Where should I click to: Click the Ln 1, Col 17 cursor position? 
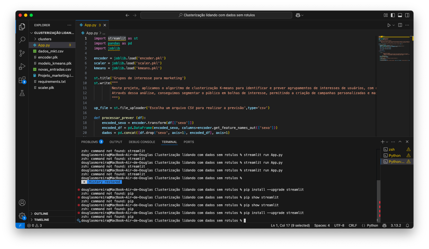(x=290, y=226)
